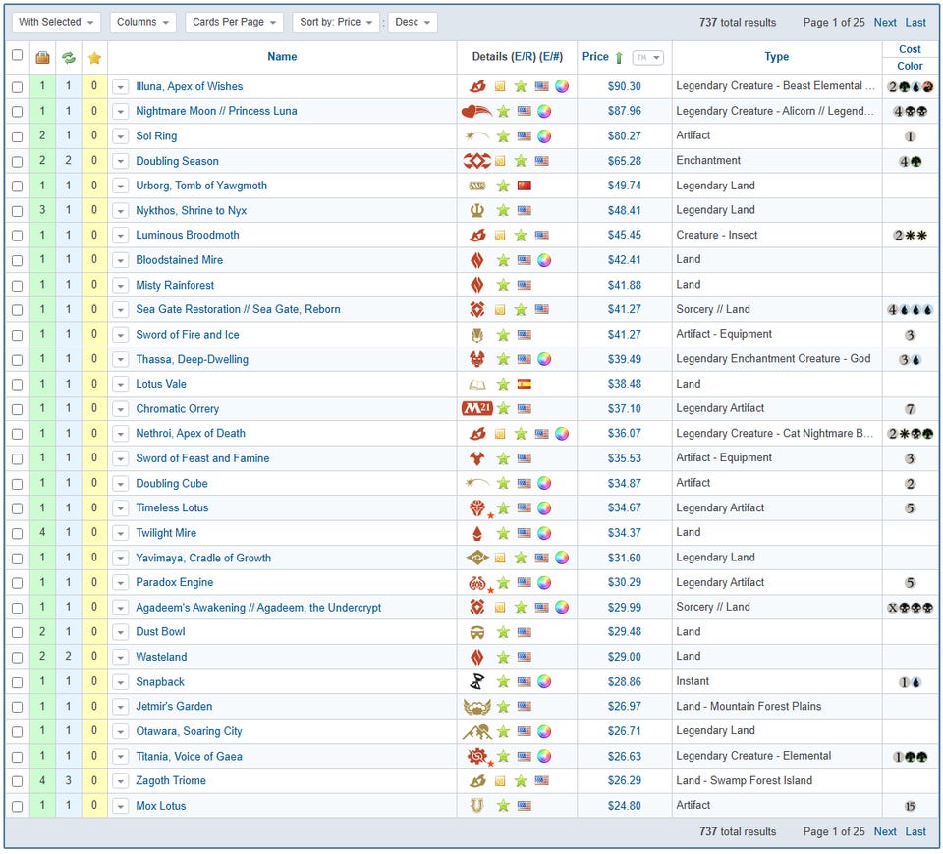The image size is (943, 854).
Task: Click the foil rainbow circle for Snapback
Action: [544, 681]
